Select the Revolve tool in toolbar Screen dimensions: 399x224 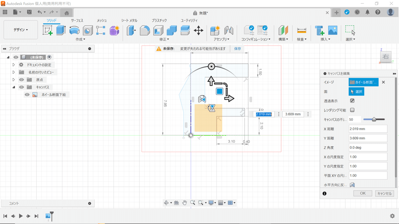click(x=74, y=31)
